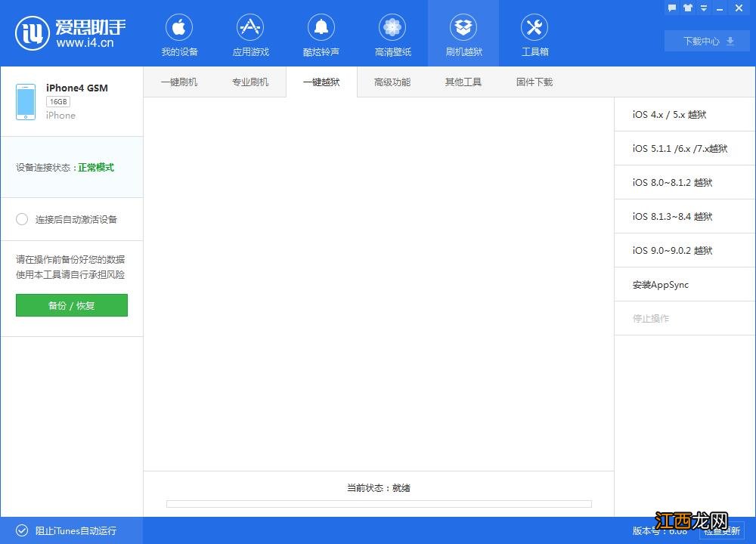Click the green 备份 / 恢复 button
756x544 pixels.
click(72, 305)
